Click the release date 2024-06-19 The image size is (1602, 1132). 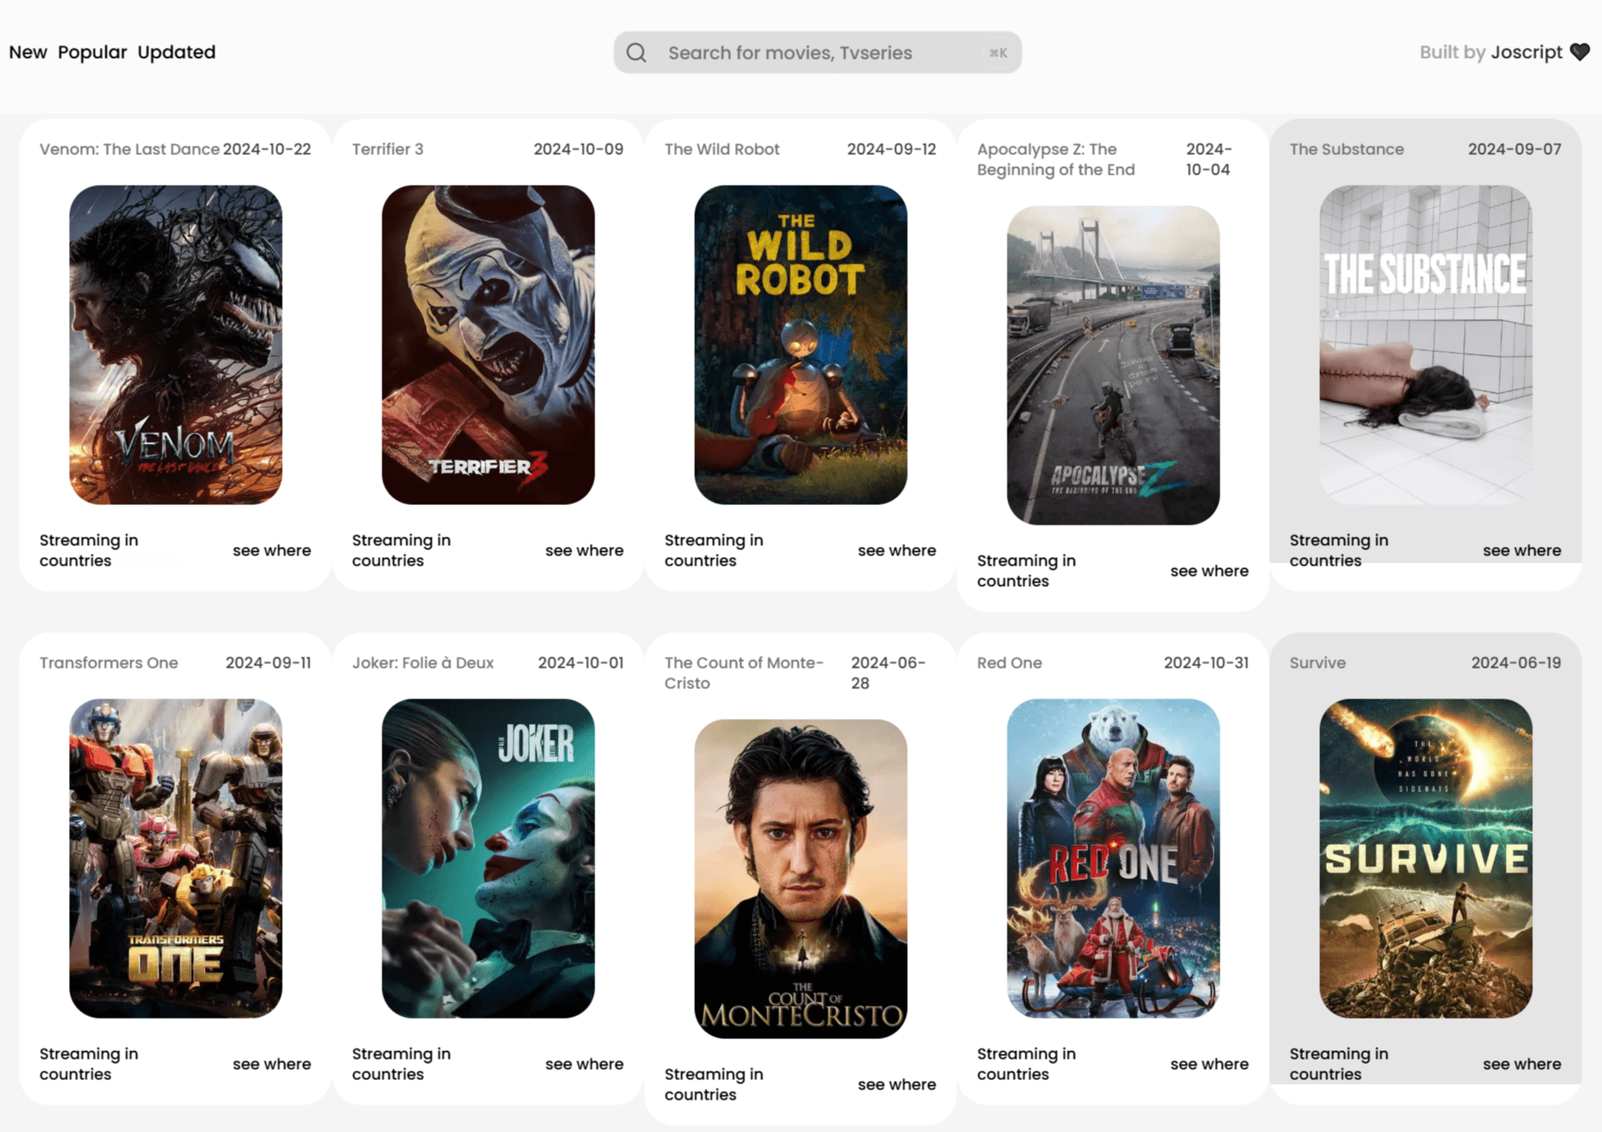tap(1517, 663)
